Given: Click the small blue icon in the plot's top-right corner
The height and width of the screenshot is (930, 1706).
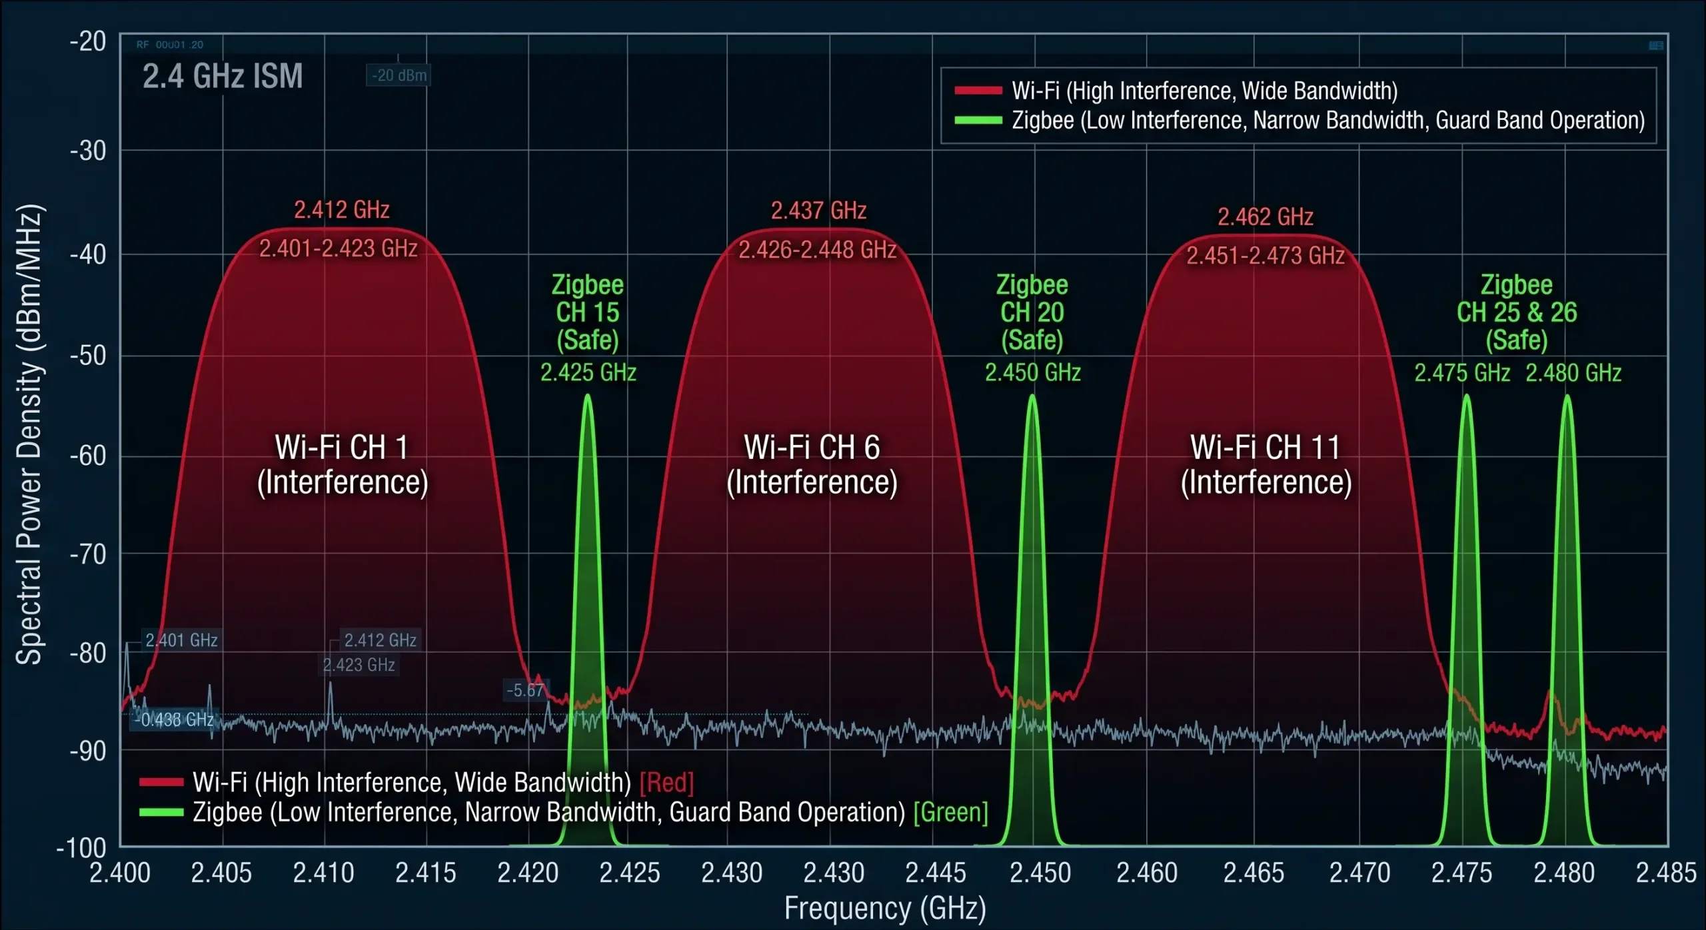Looking at the screenshot, I should click(x=1656, y=45).
